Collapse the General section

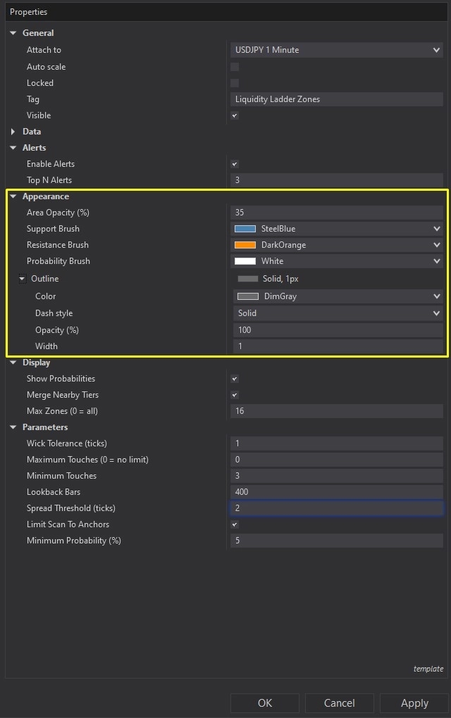(13, 33)
